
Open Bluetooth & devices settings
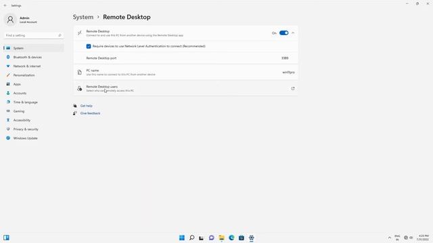click(33, 57)
